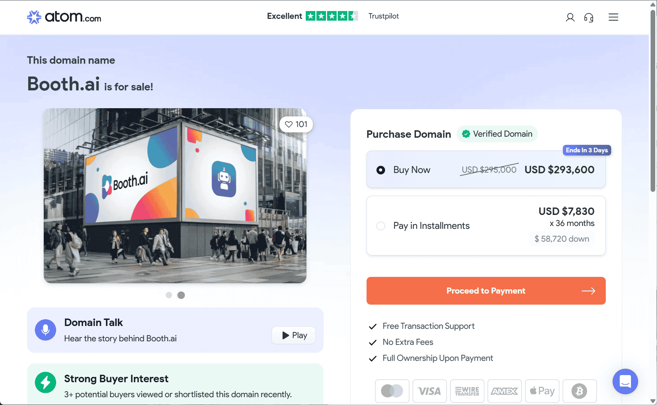Click the headset support icon
657x405 pixels.
589,17
